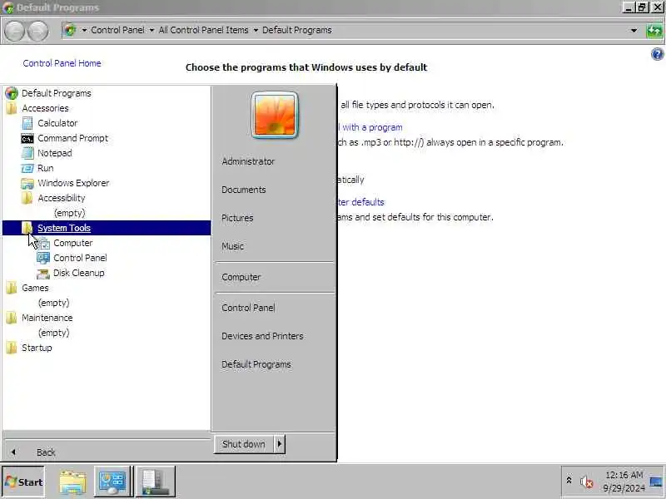Viewport: 666px width, 499px height.
Task: Open address bar history dropdown
Action: (x=634, y=31)
